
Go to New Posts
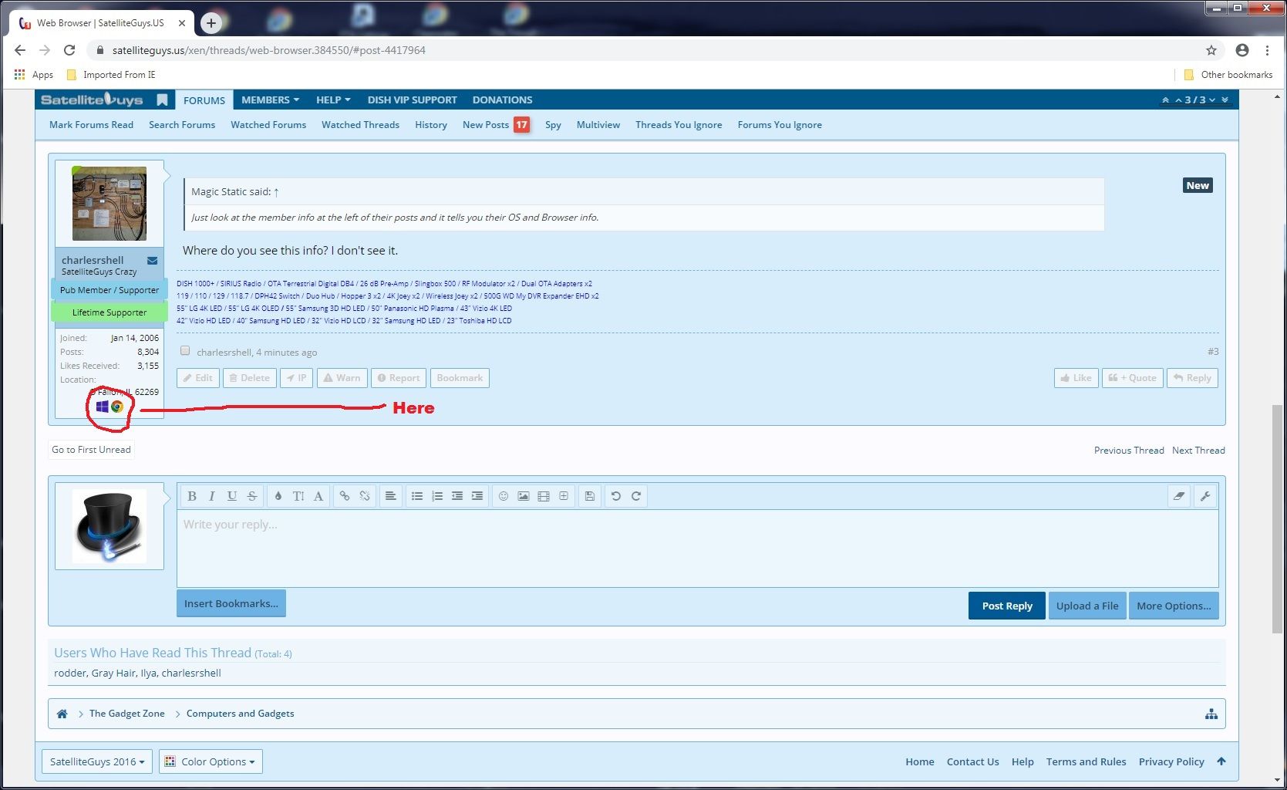(x=486, y=125)
